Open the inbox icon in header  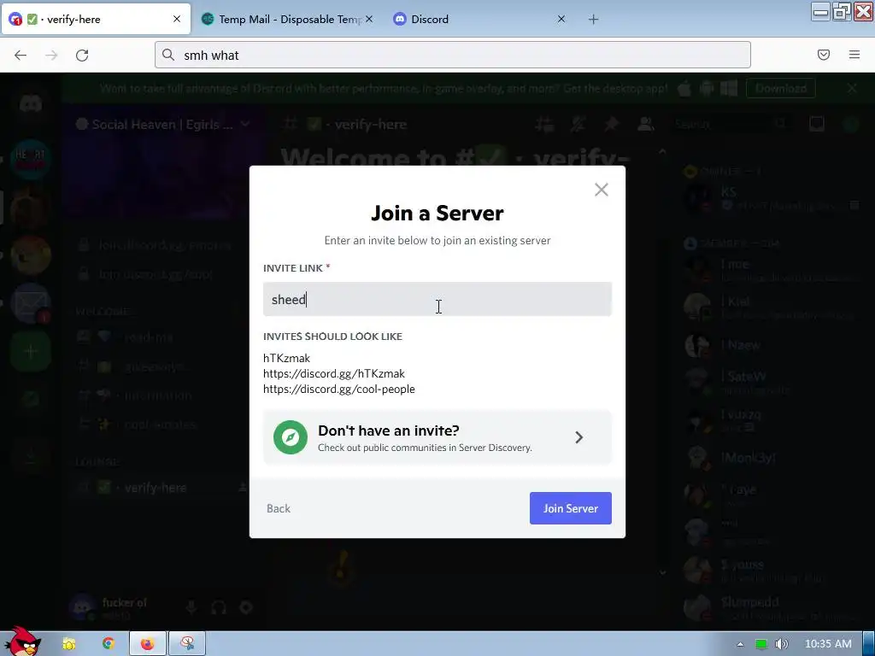tap(816, 124)
